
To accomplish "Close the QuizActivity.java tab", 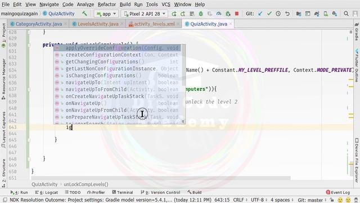I will [231, 24].
